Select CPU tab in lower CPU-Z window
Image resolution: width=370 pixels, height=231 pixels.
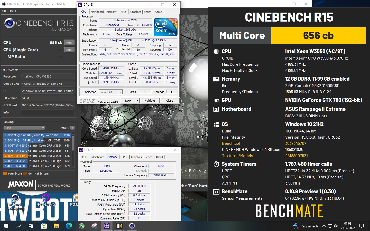(x=85, y=157)
